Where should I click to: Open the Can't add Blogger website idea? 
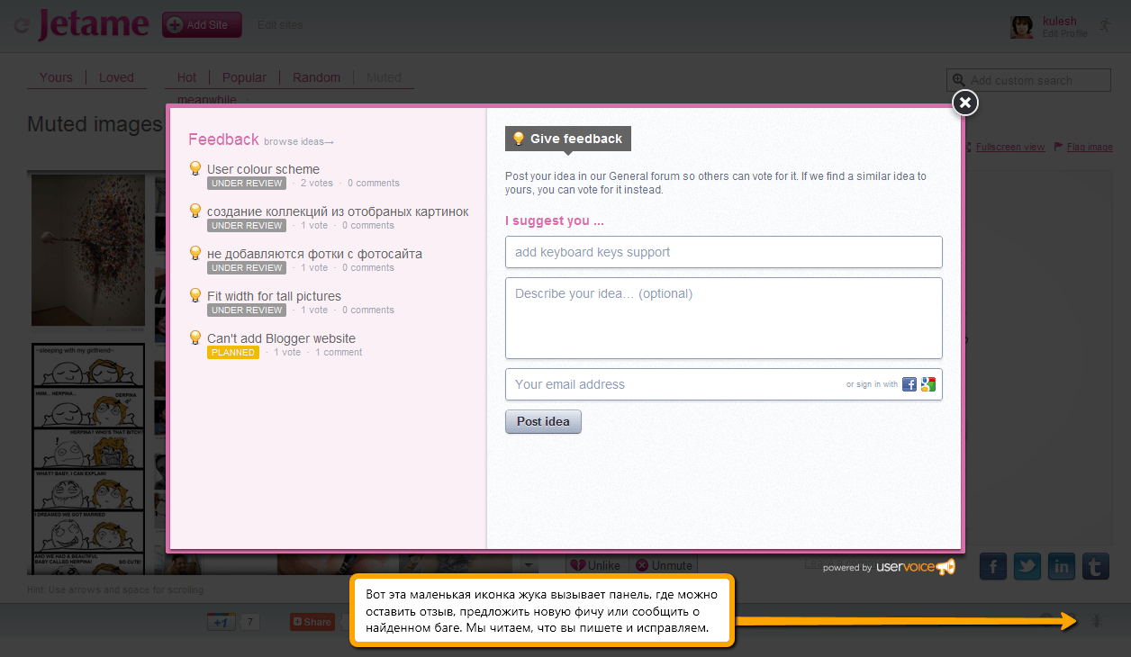(281, 338)
